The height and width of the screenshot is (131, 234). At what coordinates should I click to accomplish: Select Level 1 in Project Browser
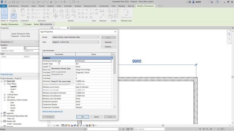pyautogui.click(x=13, y=89)
